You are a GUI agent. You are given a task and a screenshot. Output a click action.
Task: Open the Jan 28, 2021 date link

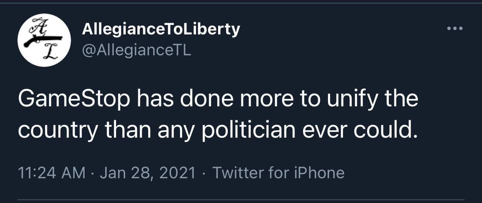(x=147, y=173)
